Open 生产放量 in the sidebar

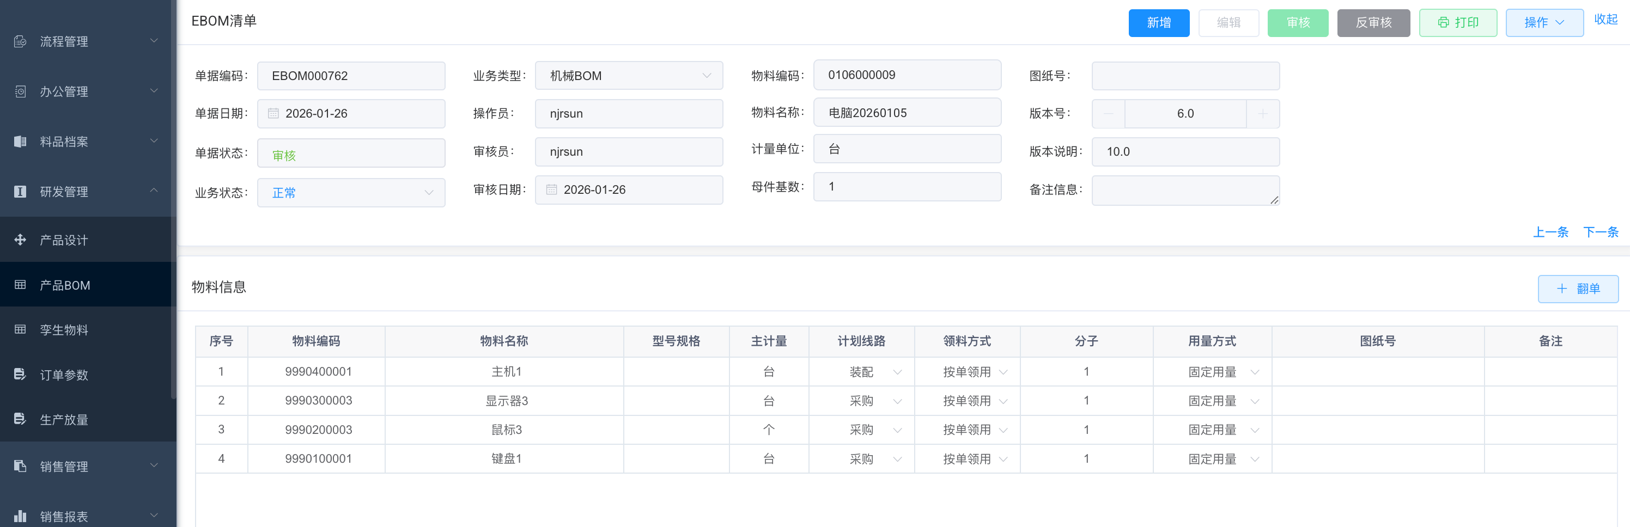pyautogui.click(x=64, y=419)
